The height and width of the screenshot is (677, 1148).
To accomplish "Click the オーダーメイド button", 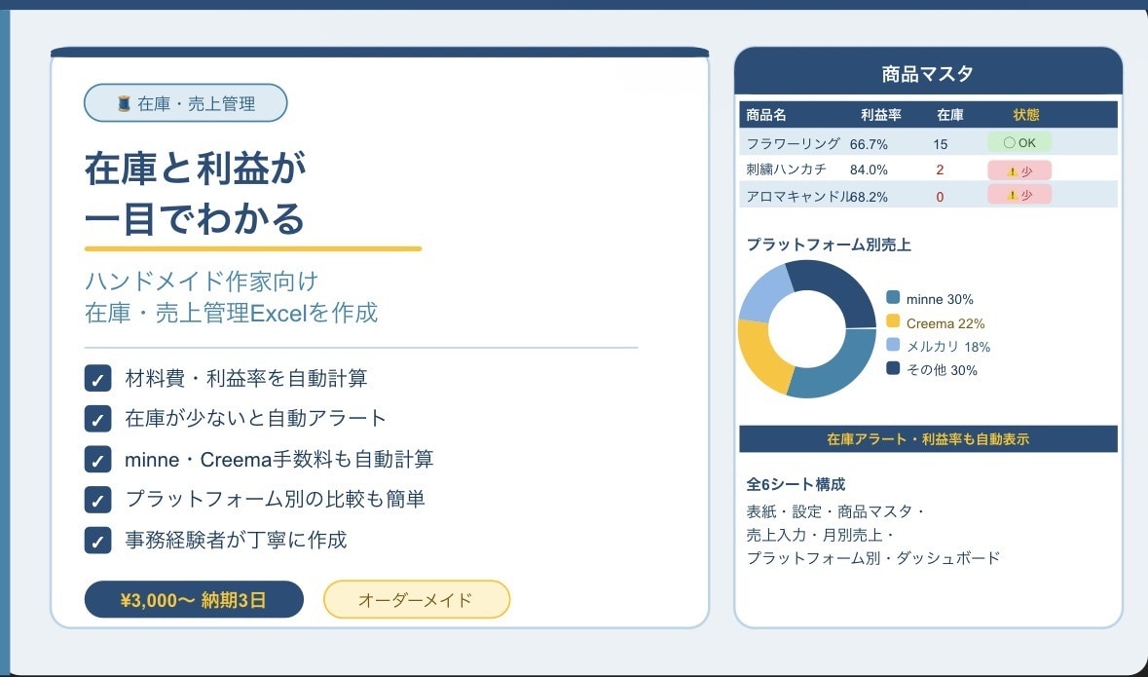I will (x=417, y=600).
